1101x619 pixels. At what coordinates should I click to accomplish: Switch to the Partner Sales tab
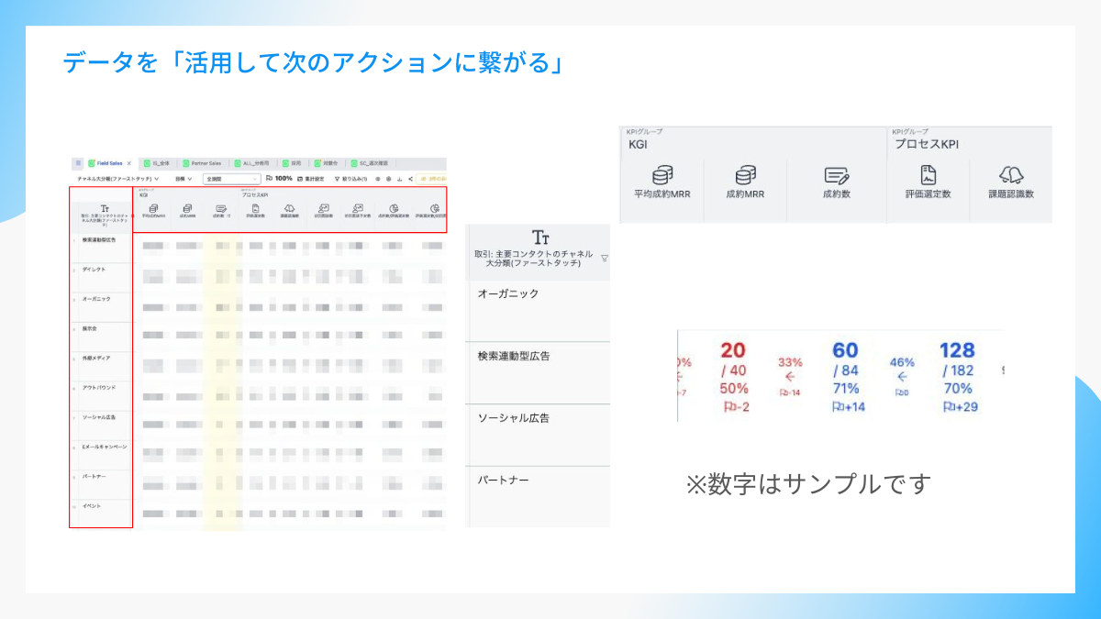pyautogui.click(x=206, y=163)
